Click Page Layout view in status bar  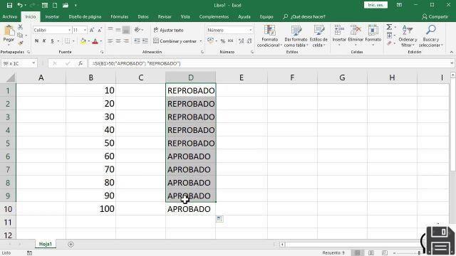tap(371, 253)
